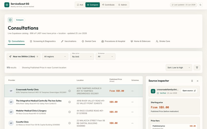207x129 pixels.
Task: Click the crossroadsfamilyclini… source name
Action: [167, 90]
